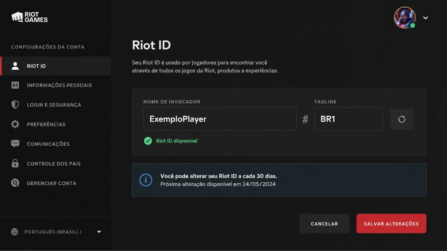Click the Preferências gear icon
Viewport: 447px width, 251px height.
(x=15, y=124)
